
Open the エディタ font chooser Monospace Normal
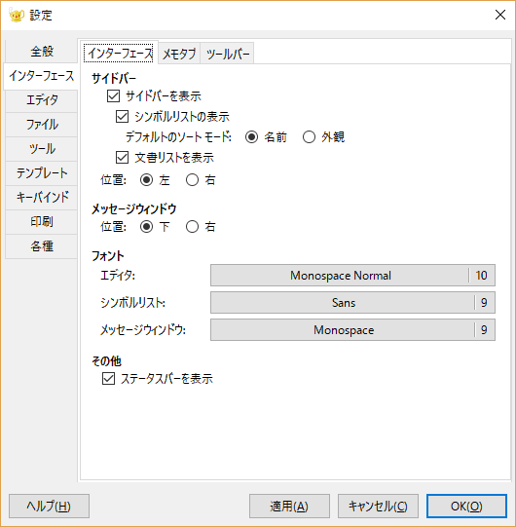tap(352, 276)
